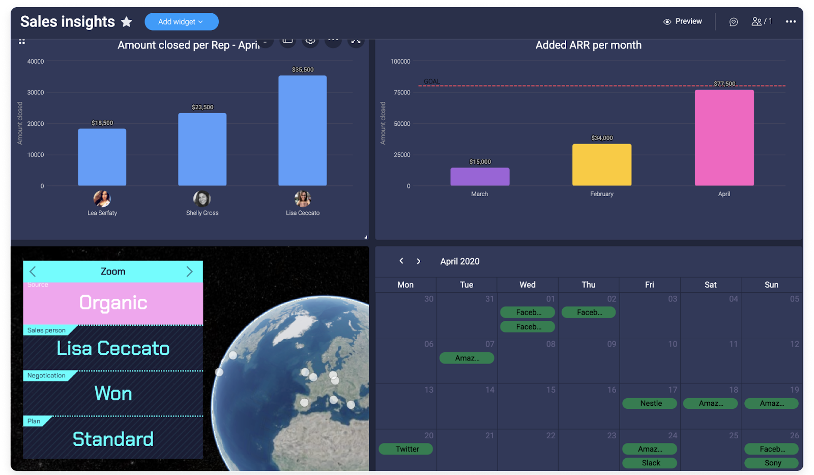Open the dashboard subscribers people icon

761,21
